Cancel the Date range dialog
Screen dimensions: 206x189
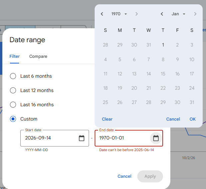(x=124, y=176)
